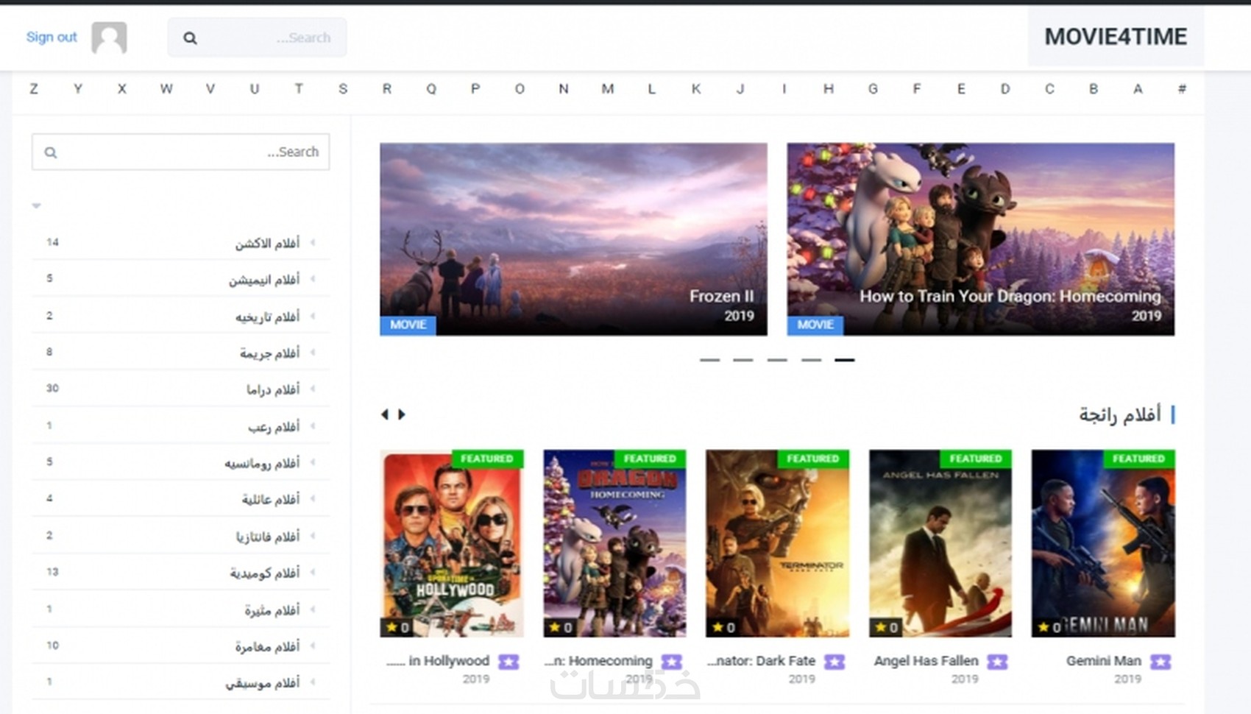Expand أفلام الاكشن category arrow

[x=313, y=242]
